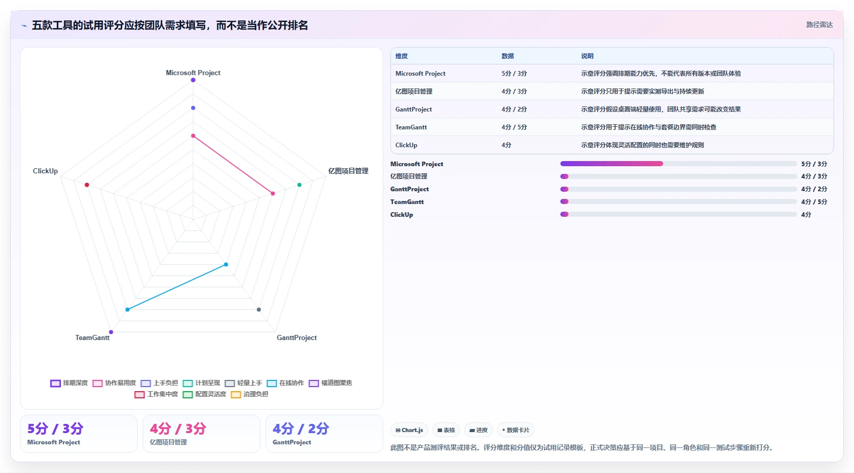
Task: Toggle the 排期深度 legend dataset
Action: coord(69,383)
